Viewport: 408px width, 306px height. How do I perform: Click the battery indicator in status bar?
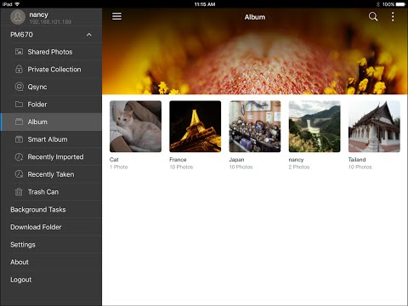click(400, 4)
